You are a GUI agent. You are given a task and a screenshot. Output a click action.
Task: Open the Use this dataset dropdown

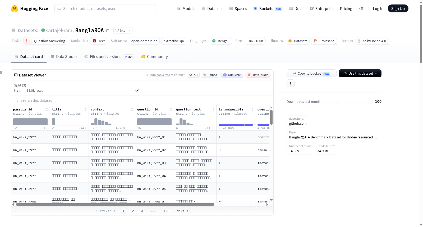tap(360, 73)
